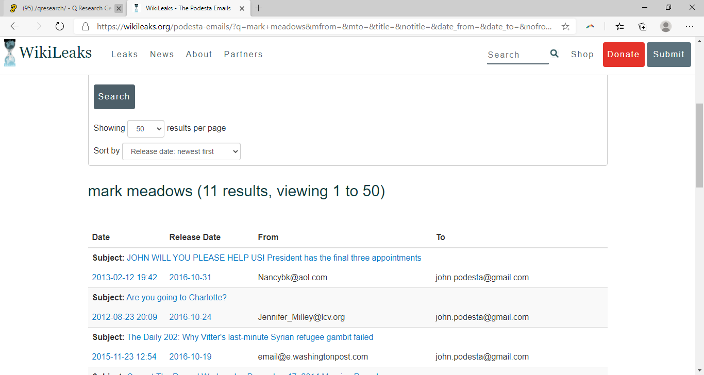Select the WikiLeaks - The Podesta Emails tab
The height and width of the screenshot is (375, 704).
pyautogui.click(x=188, y=8)
